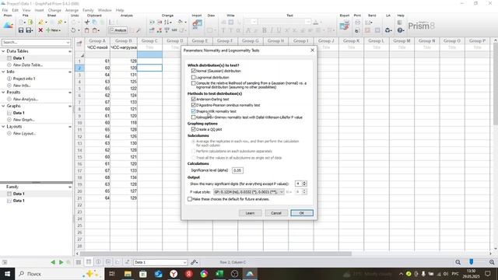Select Project info 1 in navigator
This screenshot has width=498, height=280.
pyautogui.click(x=24, y=79)
